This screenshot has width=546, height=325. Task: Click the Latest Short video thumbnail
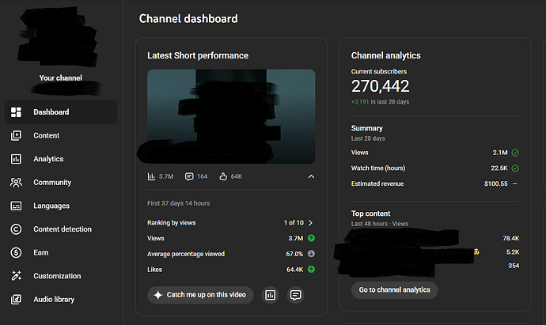(x=231, y=116)
